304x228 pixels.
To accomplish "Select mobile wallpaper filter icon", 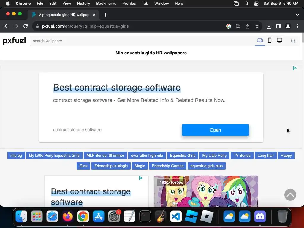I will 270,40.
